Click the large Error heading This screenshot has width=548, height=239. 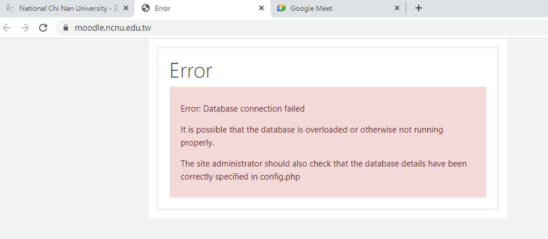[x=191, y=71]
